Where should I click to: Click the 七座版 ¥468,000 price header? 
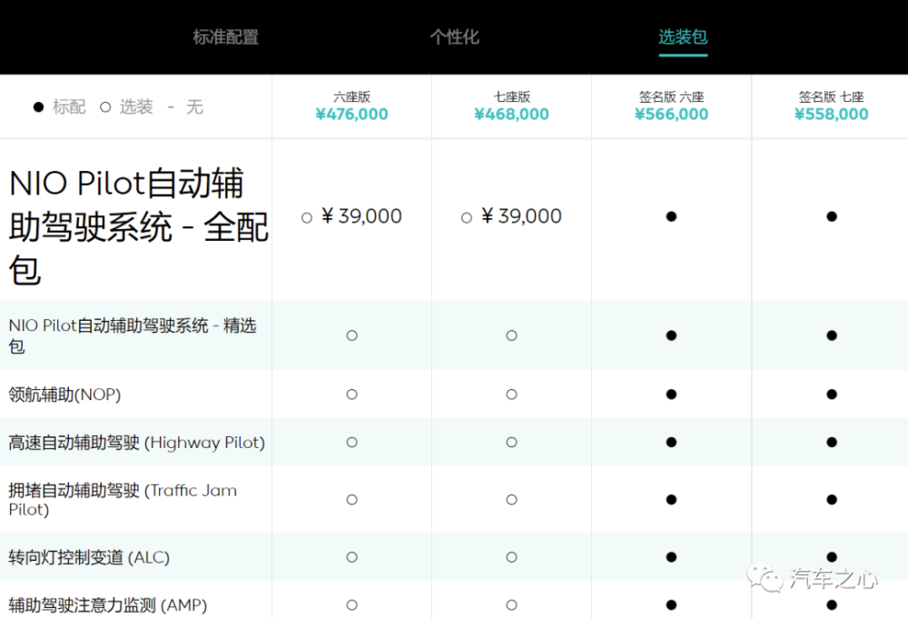[511, 106]
